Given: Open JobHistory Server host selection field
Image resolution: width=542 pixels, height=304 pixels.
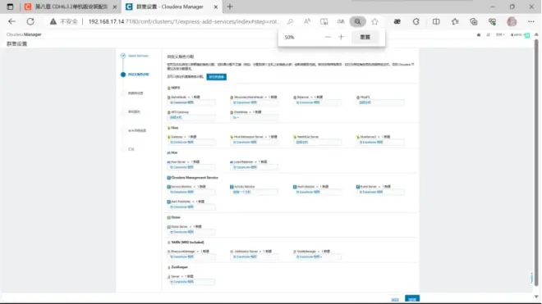Looking at the screenshot, I should tap(254, 256).
